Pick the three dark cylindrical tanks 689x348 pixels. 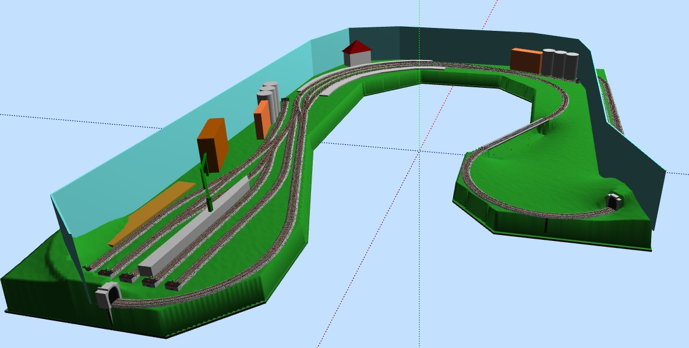[560, 64]
